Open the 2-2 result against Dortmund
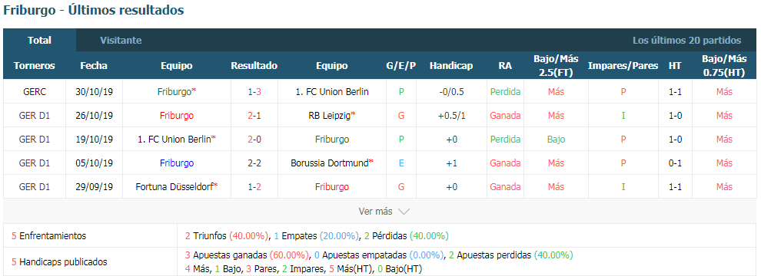The width and height of the screenshot is (761, 276). click(x=254, y=163)
